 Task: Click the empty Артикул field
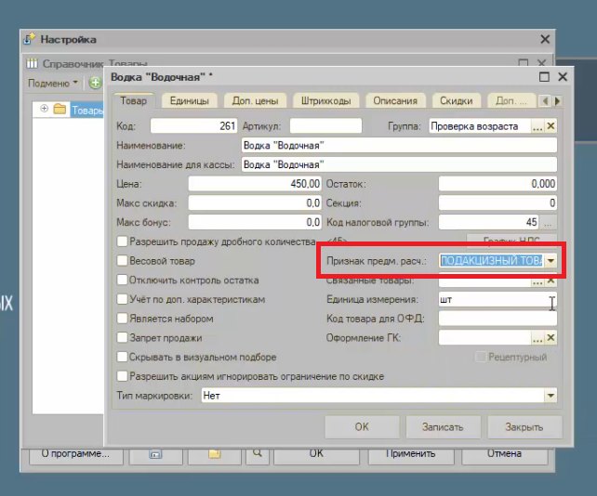pos(325,126)
